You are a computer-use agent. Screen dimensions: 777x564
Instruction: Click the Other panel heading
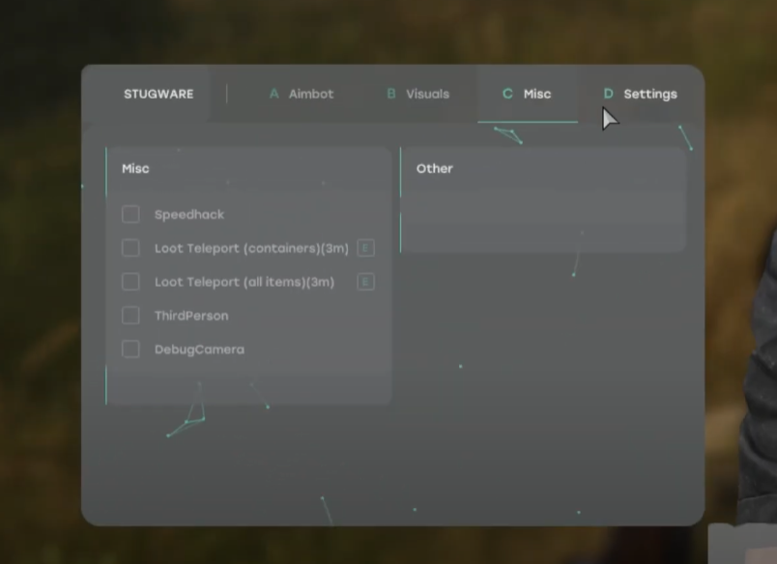point(435,168)
